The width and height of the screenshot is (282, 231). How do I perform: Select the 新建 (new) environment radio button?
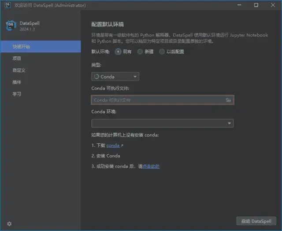point(140,52)
